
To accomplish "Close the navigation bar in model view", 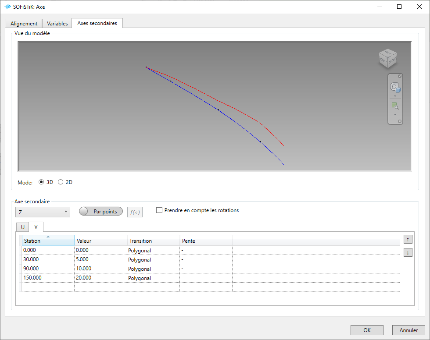I will tap(400, 76).
